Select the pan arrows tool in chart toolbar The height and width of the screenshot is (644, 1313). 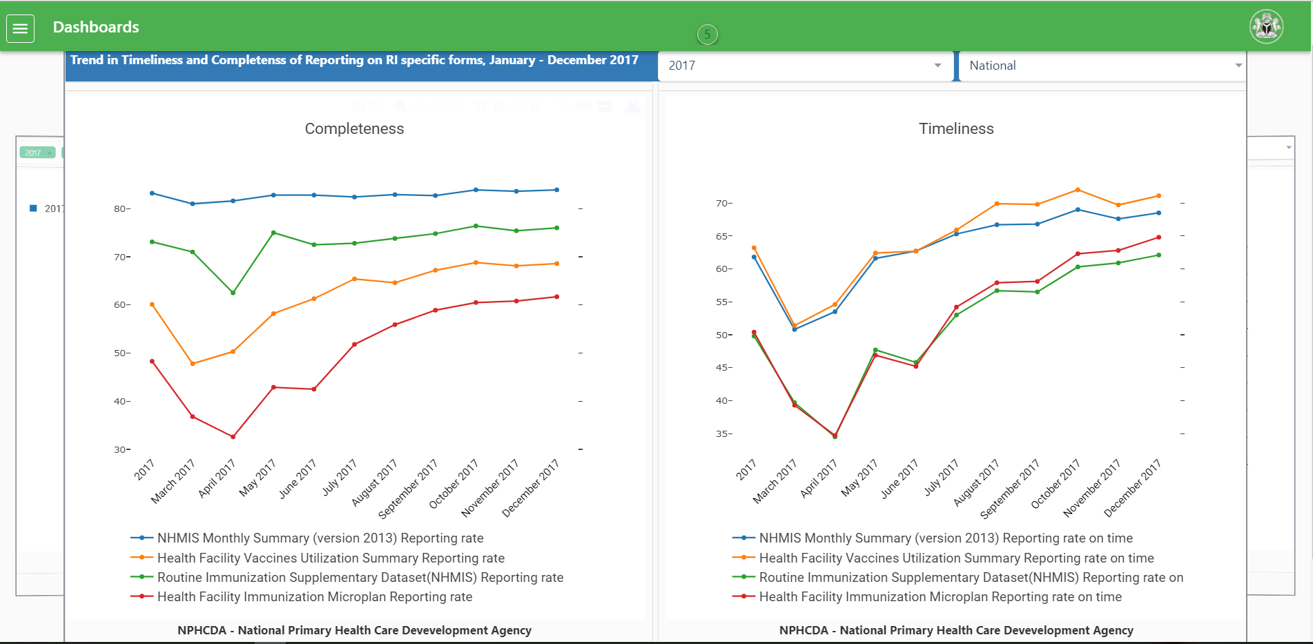[x=418, y=106]
